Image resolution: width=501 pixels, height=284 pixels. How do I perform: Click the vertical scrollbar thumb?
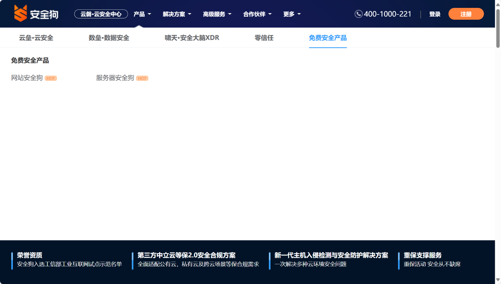coord(498,28)
